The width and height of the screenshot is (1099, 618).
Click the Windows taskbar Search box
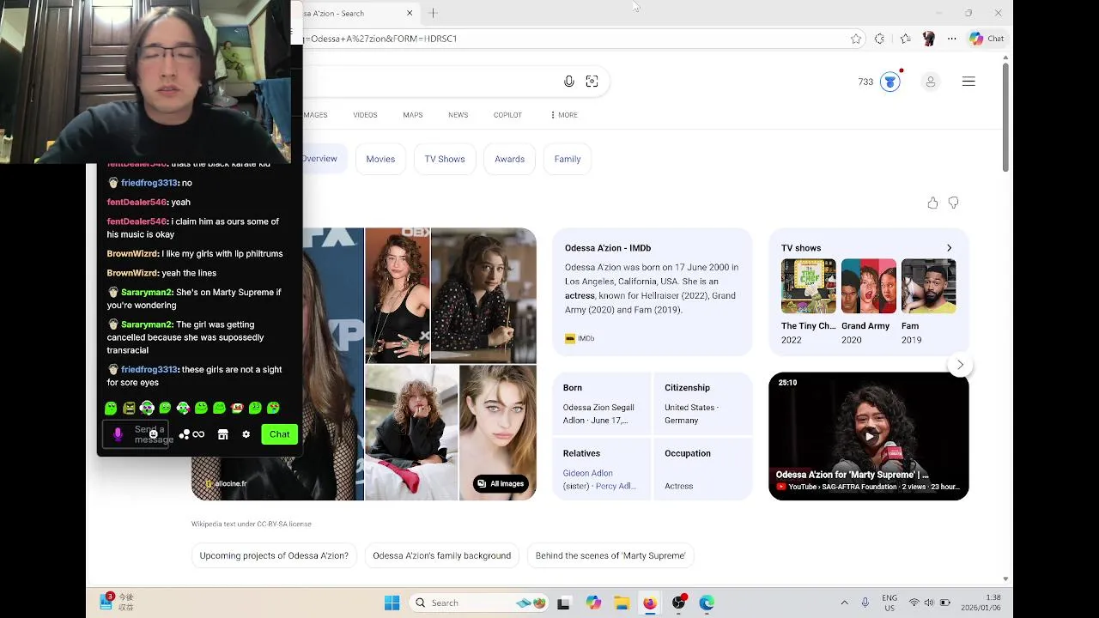coord(479,603)
